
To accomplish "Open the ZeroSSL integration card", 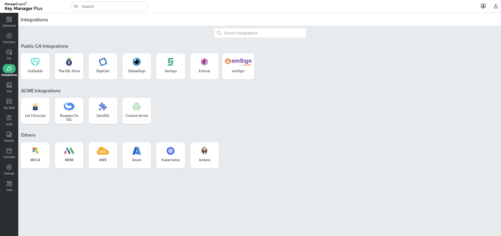I will pos(103,111).
